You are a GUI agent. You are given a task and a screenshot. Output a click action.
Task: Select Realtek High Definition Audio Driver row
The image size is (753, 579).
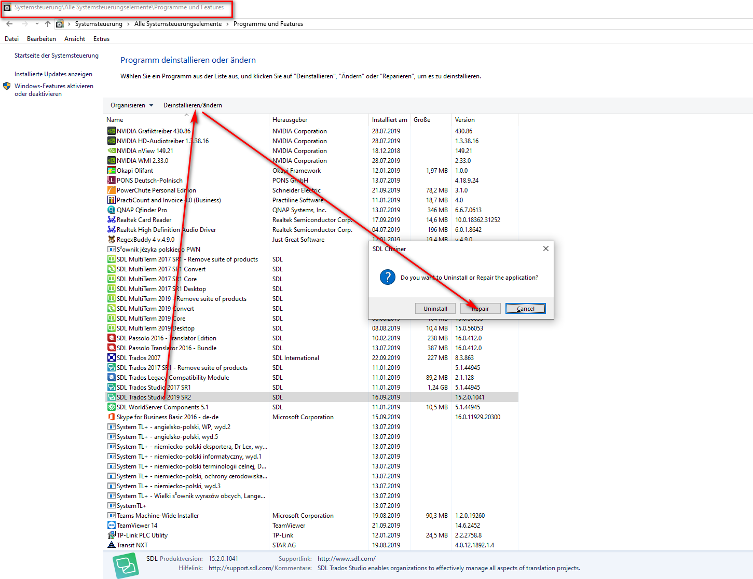click(x=311, y=230)
